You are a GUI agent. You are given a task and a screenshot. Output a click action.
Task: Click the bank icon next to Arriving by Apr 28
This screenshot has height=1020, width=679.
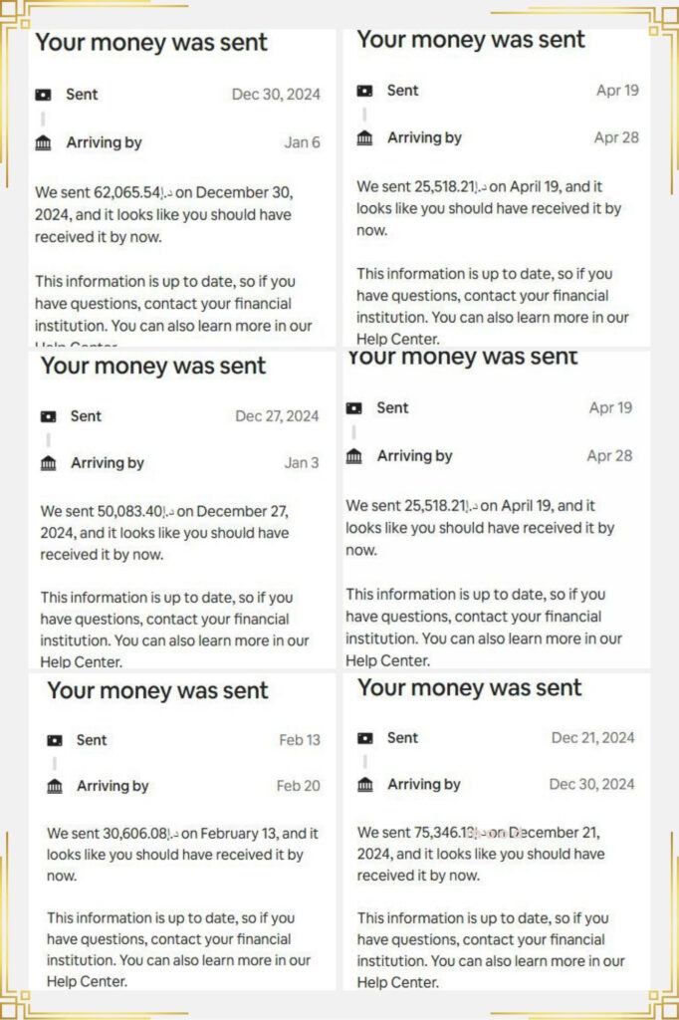364,137
